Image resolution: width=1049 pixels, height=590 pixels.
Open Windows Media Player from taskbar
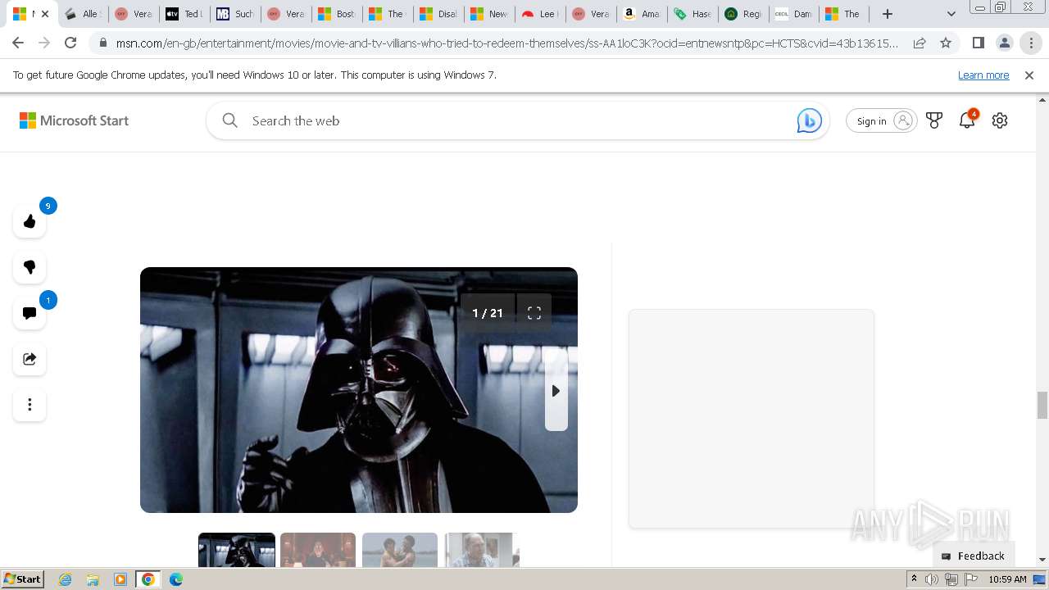point(120,579)
